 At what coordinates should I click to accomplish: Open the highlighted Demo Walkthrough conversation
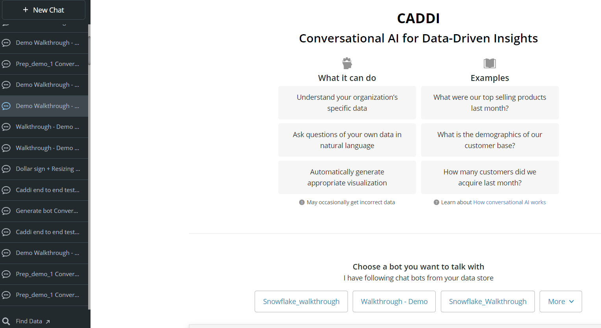pyautogui.click(x=44, y=106)
